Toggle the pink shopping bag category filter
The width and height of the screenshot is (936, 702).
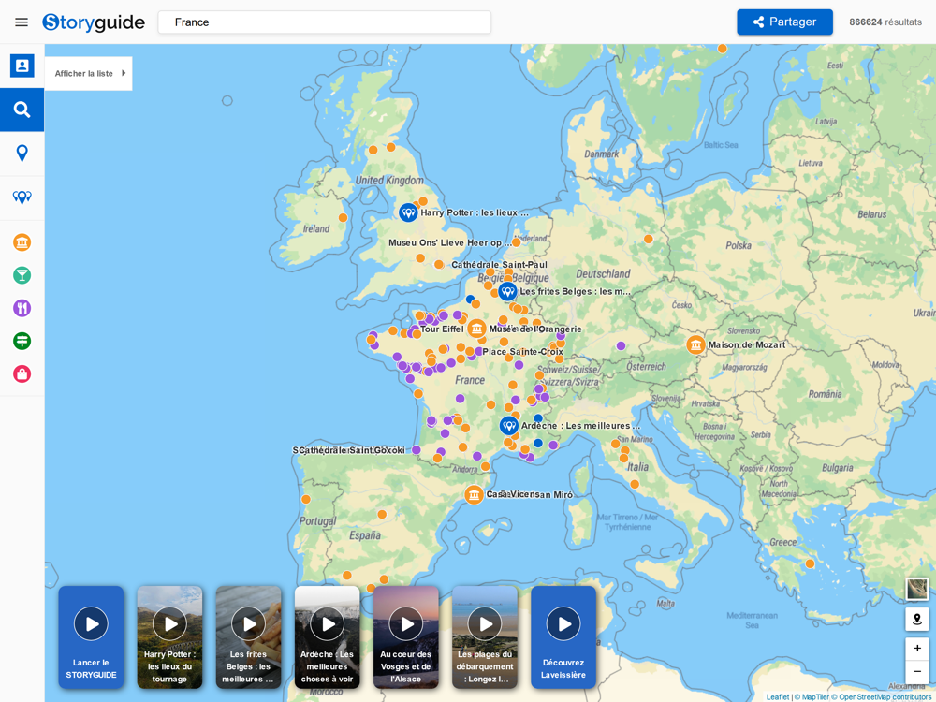coord(22,374)
